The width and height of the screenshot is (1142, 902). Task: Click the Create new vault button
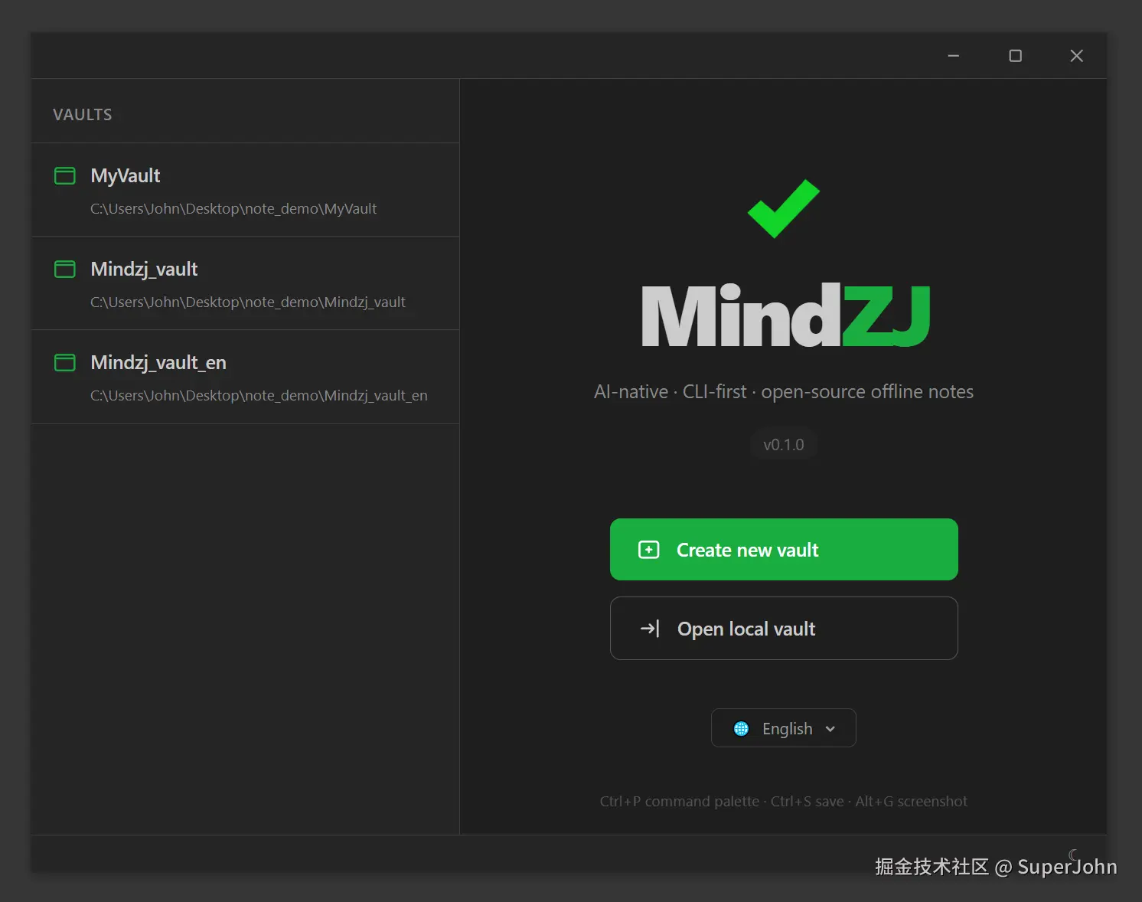pyautogui.click(x=784, y=549)
